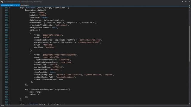The height and width of the screenshot is (107, 191).
Task: Minimize the Visual Studio window
Action: point(182,1)
